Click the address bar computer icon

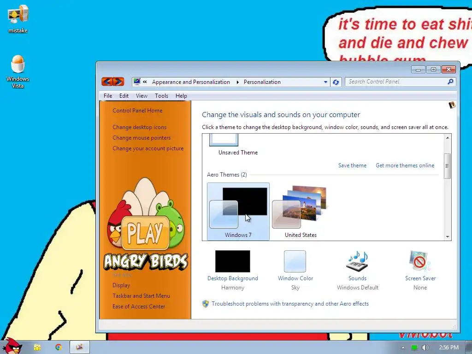click(137, 82)
